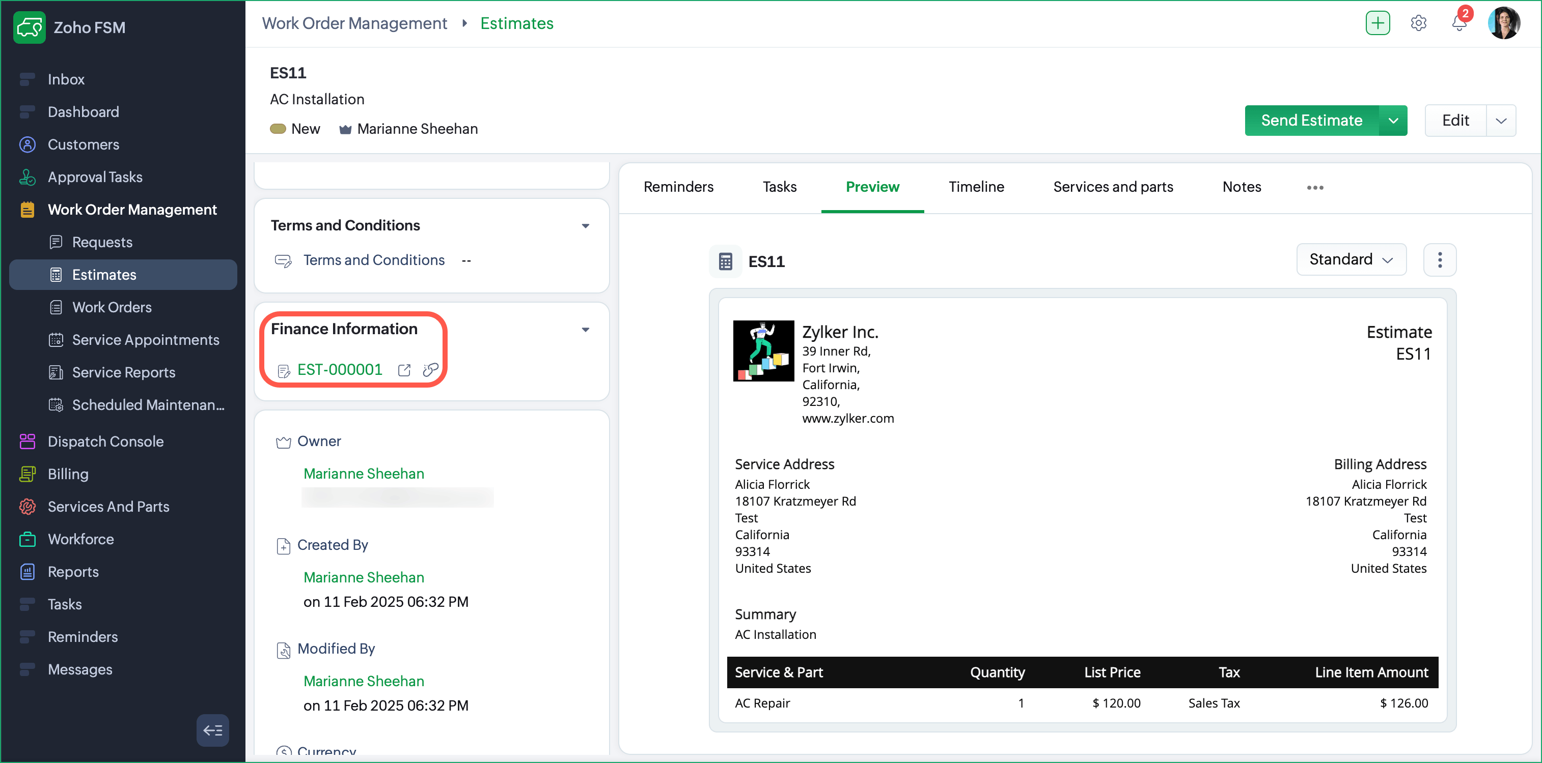Image resolution: width=1542 pixels, height=763 pixels.
Task: Open the Dispatch Console
Action: coord(105,442)
